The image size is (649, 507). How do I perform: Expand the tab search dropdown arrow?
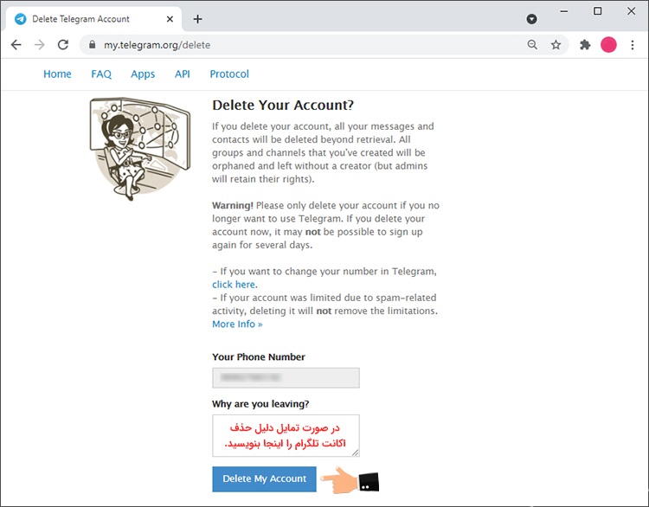click(x=531, y=18)
